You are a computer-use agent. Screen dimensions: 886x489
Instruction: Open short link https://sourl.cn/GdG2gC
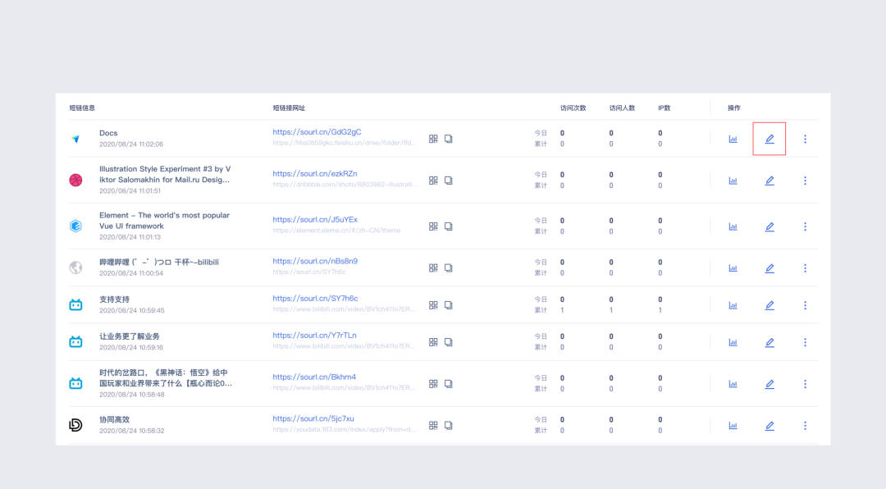coord(317,132)
